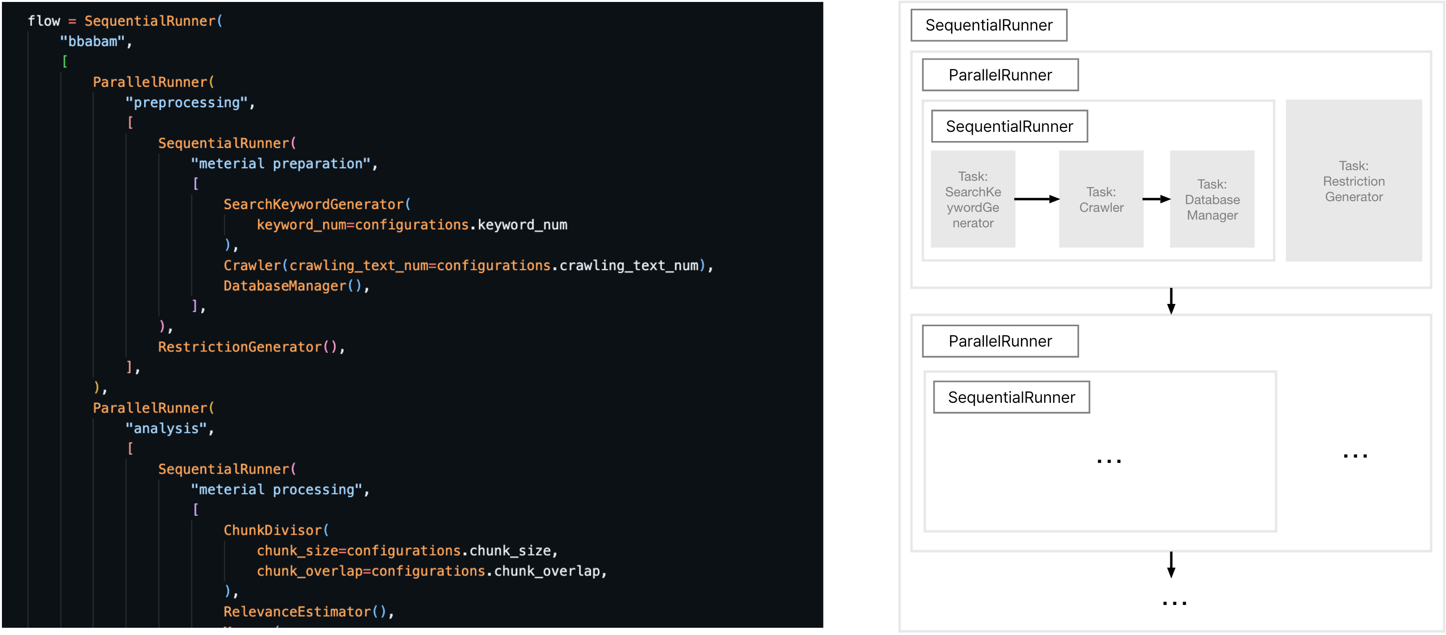Click the Task: SearchKeywordGenerator diagram box
This screenshot has height=635, width=1446.
coord(973,199)
